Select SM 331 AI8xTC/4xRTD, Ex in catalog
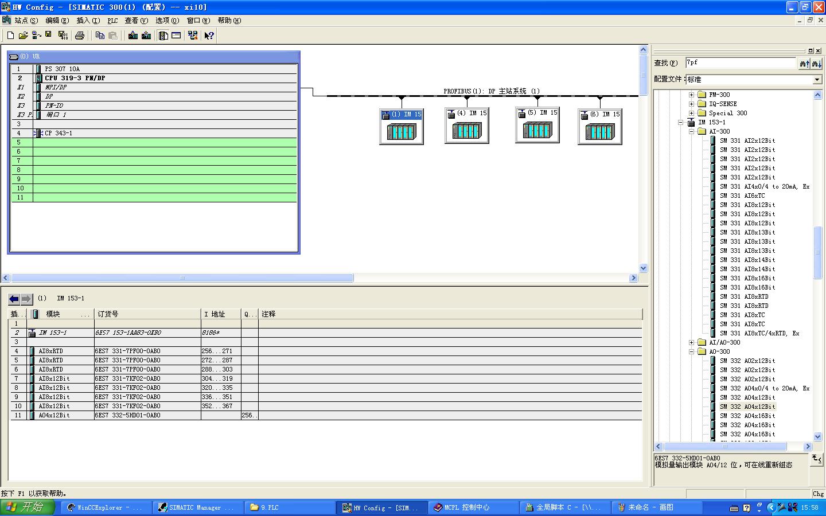 [759, 333]
